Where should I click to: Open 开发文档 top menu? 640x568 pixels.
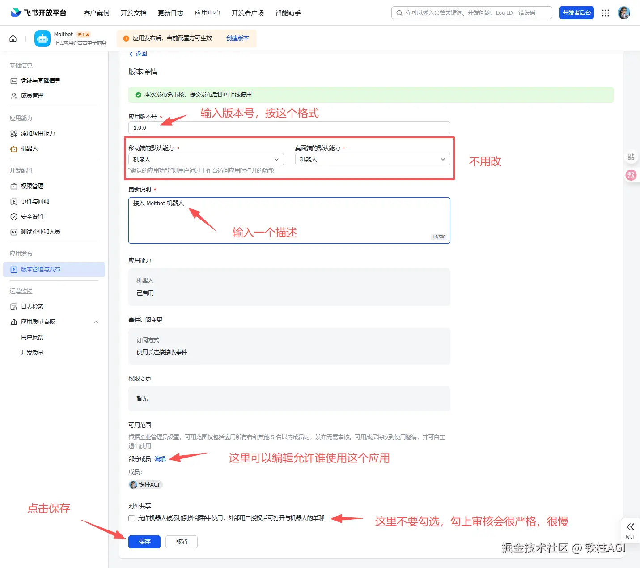(134, 13)
